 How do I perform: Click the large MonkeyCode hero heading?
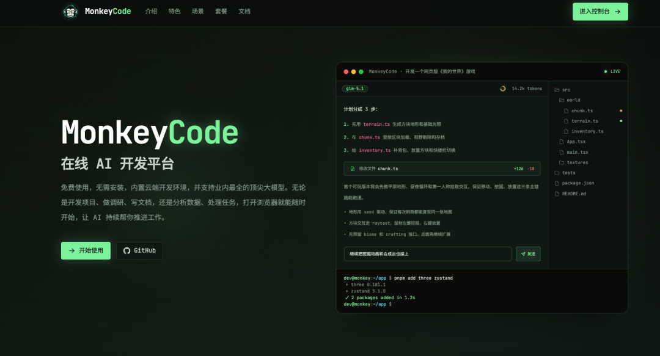(150, 133)
